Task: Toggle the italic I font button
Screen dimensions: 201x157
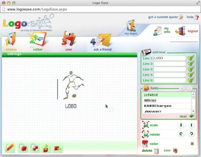Action: click(x=190, y=89)
